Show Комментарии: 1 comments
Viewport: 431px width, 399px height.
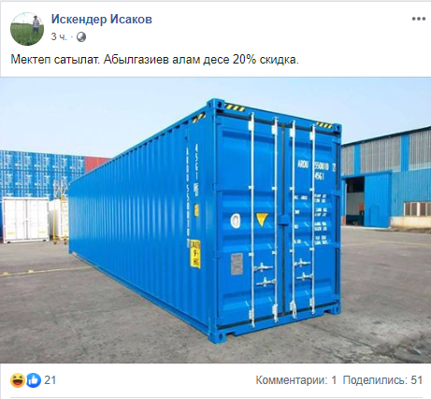click(296, 380)
